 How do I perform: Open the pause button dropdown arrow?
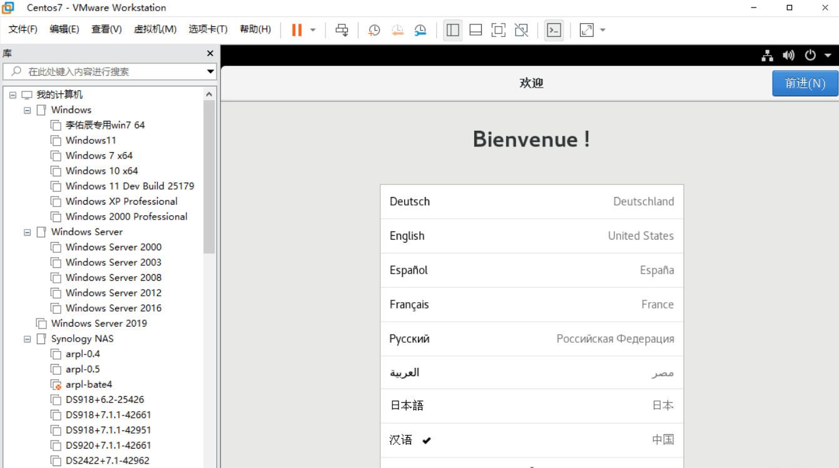313,29
